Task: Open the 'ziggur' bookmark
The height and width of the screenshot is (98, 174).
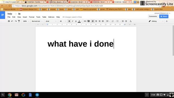Action: pos(43,9)
